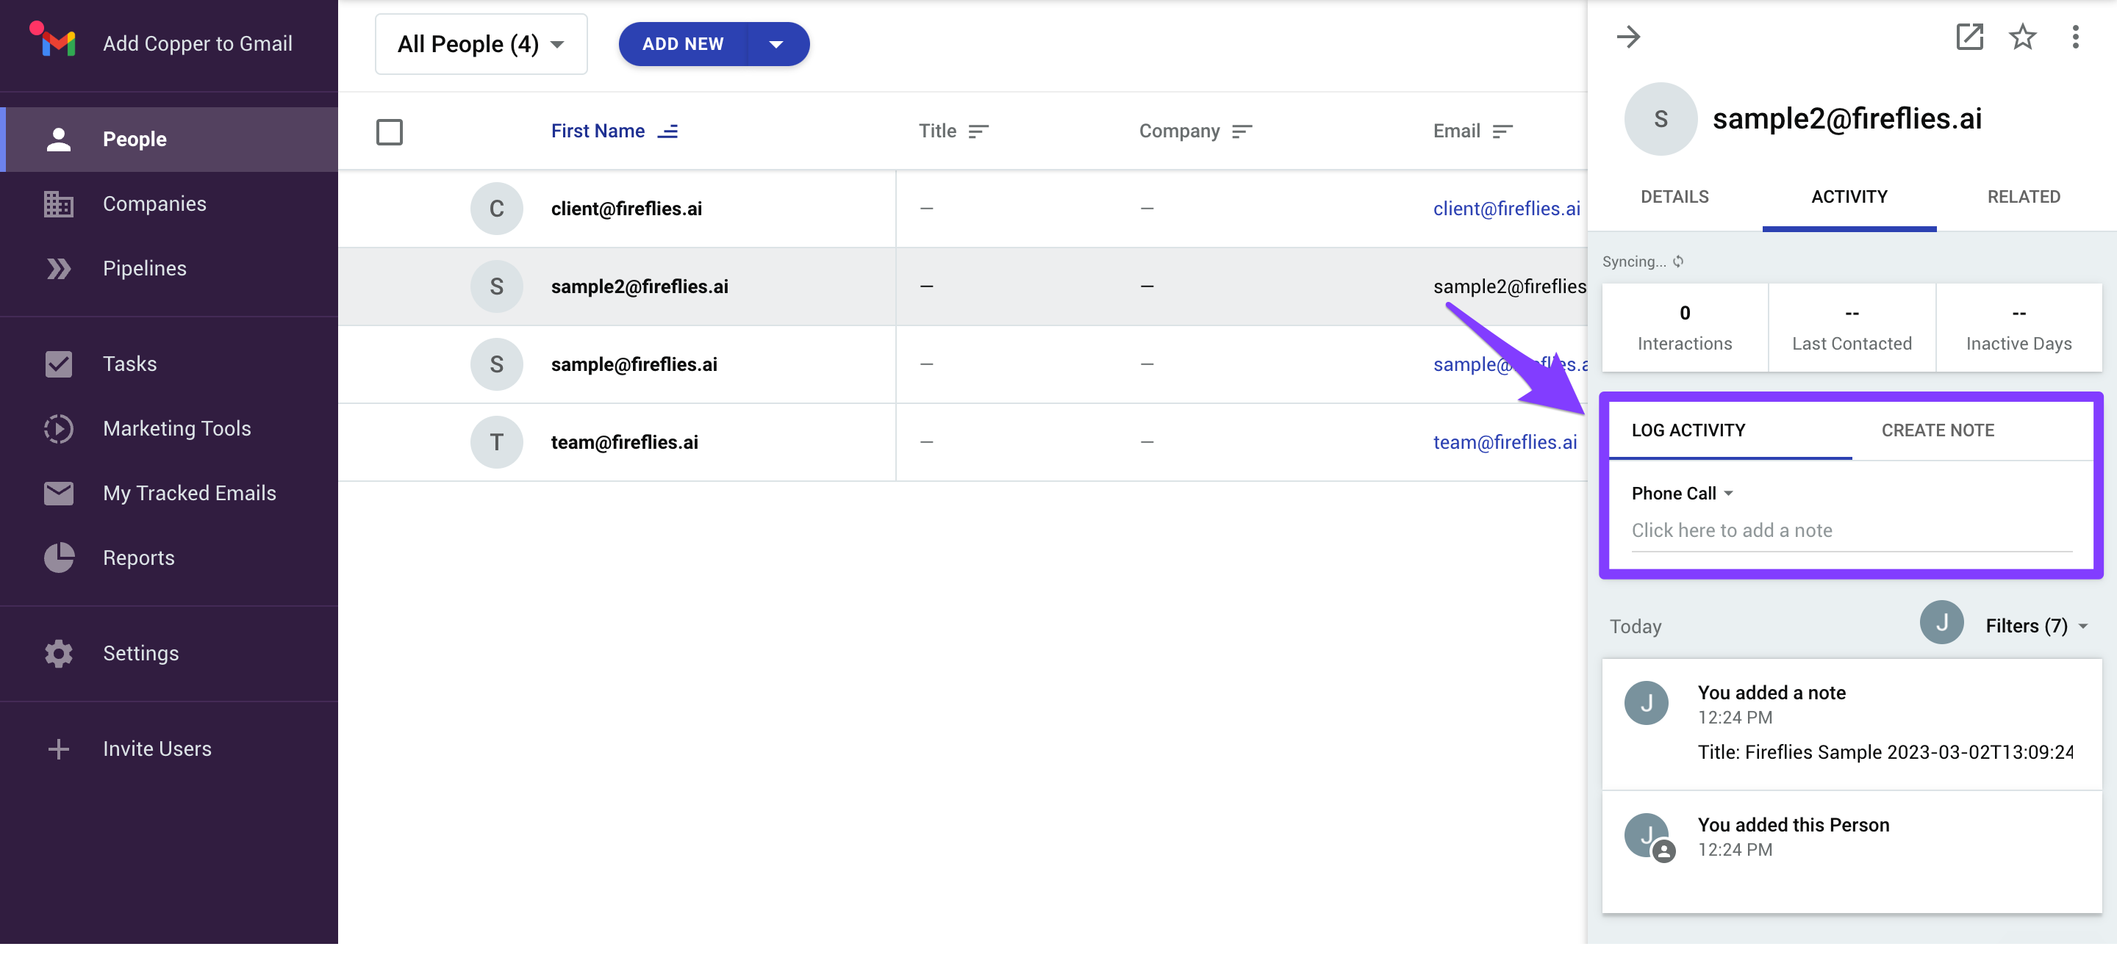This screenshot has width=2117, height=974.
Task: Click the Last Contacted stat
Action: [1852, 328]
